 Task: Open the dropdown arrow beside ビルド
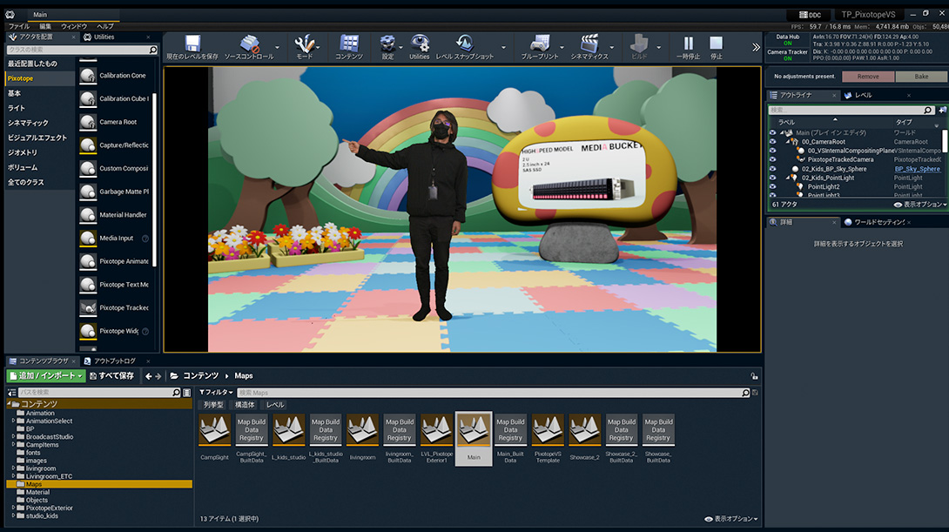pos(658,47)
